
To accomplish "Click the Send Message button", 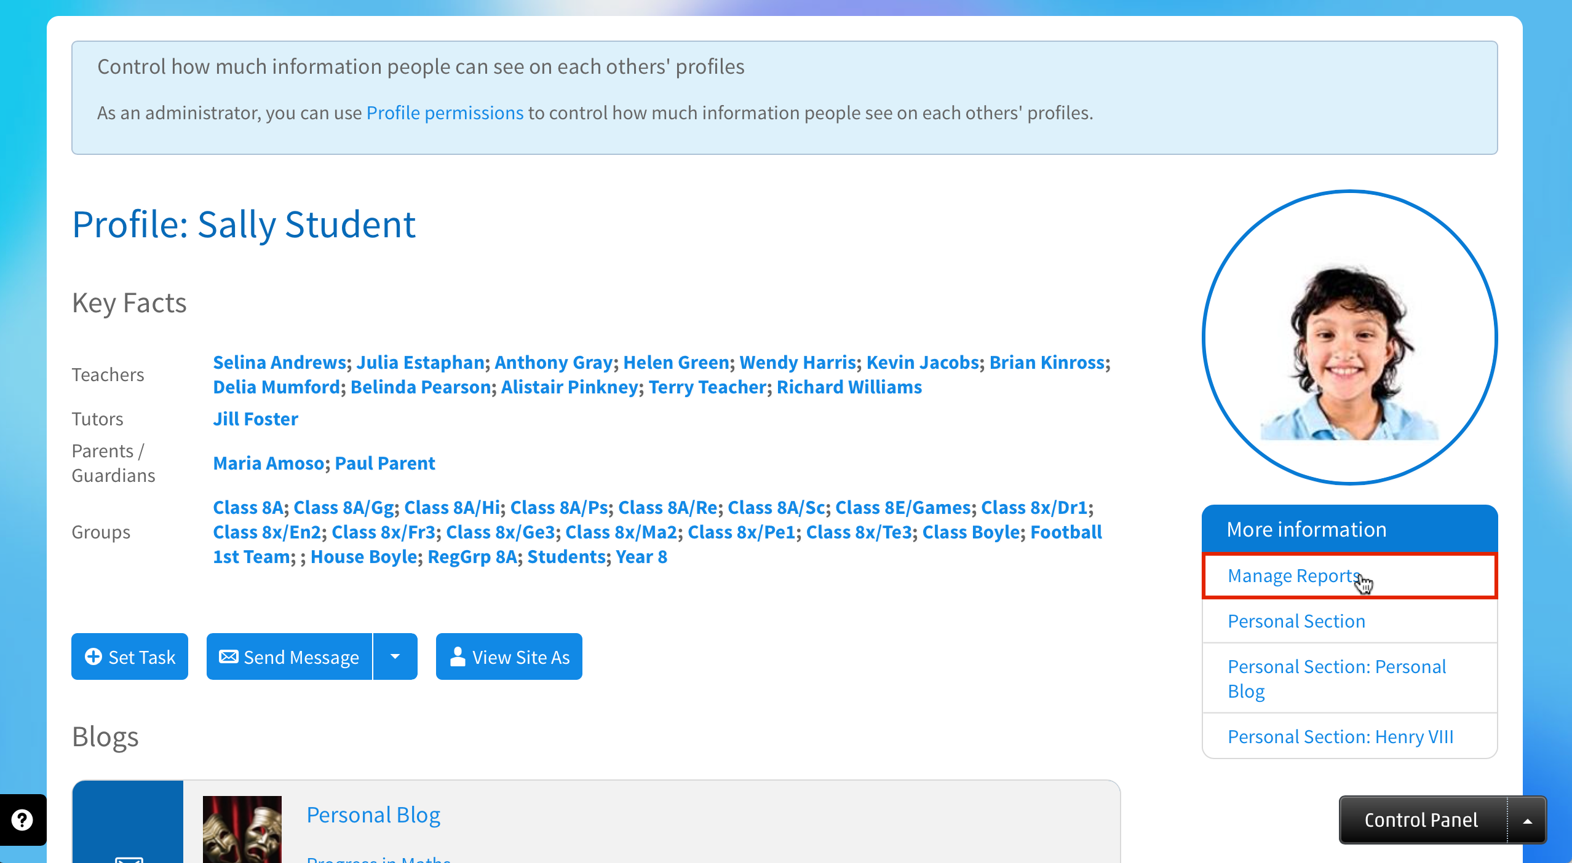I will 289,656.
